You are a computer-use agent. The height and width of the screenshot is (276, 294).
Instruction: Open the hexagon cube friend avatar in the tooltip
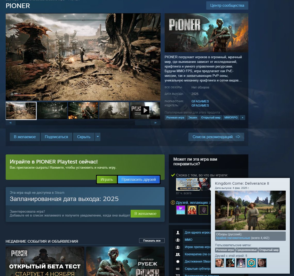(x=251, y=263)
